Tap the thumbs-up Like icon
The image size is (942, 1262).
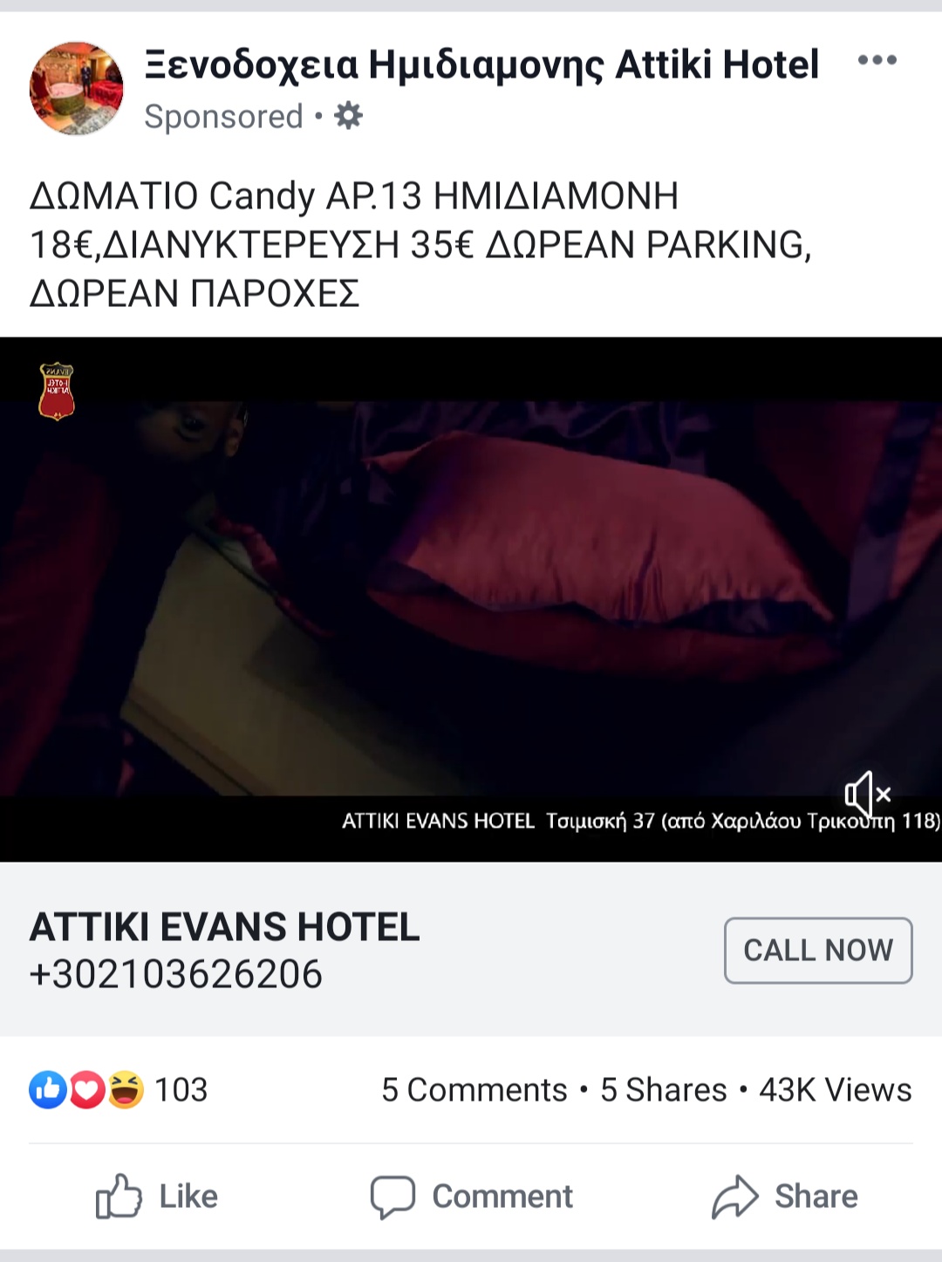(x=118, y=1196)
